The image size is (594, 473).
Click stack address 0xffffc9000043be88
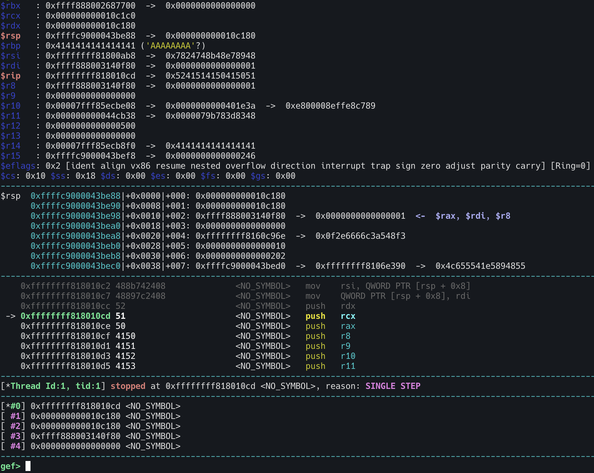(x=75, y=196)
